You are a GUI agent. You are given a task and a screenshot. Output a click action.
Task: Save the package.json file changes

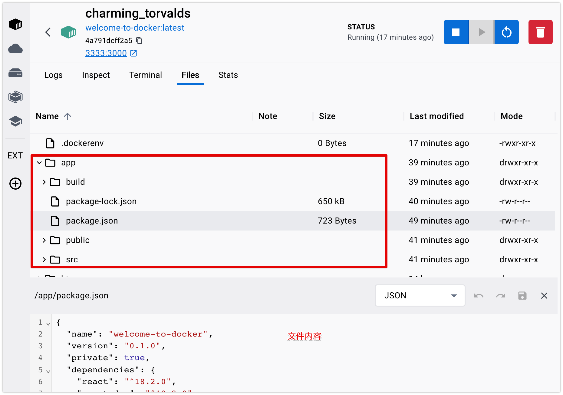click(522, 296)
